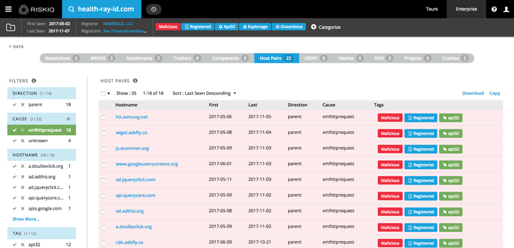Click the RiskIQ logo
Viewport: 514px width, 248px height.
coord(37,9)
